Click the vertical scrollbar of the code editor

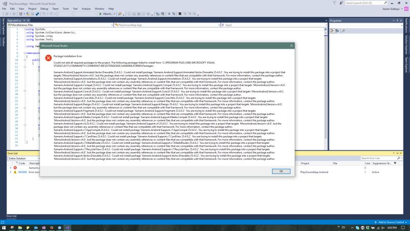[x=325, y=86]
